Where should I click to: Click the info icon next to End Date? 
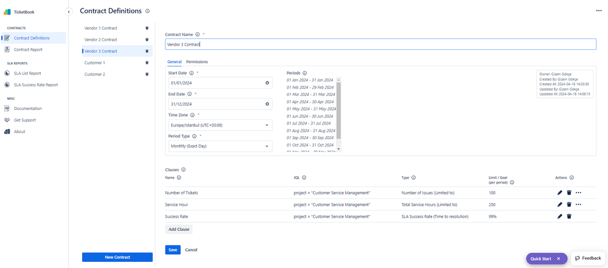(190, 94)
